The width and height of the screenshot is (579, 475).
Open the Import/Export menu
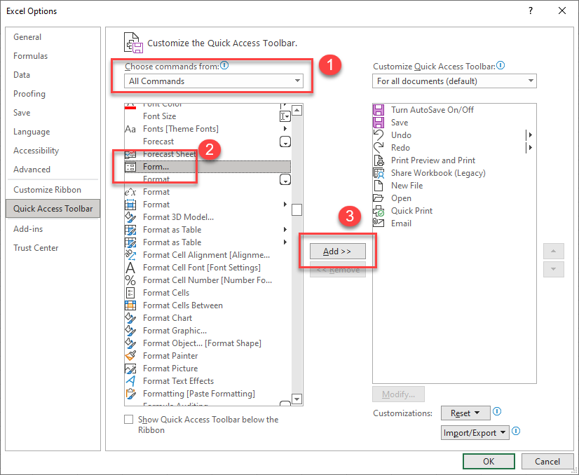pyautogui.click(x=475, y=432)
